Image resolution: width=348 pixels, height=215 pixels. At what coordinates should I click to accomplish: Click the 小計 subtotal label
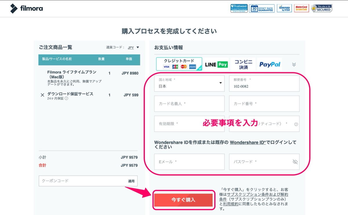tap(42, 157)
